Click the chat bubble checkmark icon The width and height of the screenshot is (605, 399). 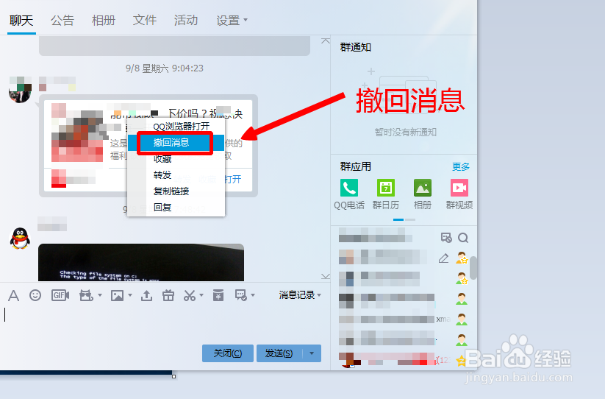tap(241, 295)
